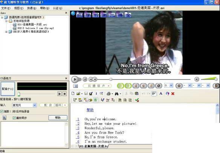Stop dubbing playback with the square button
Image resolution: width=220 pixels, height=153 pixels.
64,94
